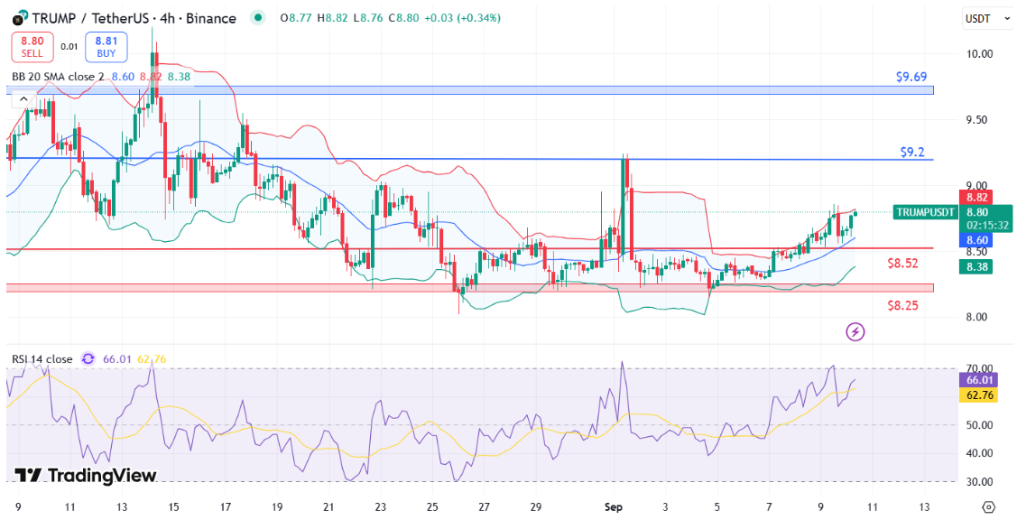This screenshot has width=1017, height=520.
Task: Click the blue 8.60 basis price tag
Action: pos(976,240)
